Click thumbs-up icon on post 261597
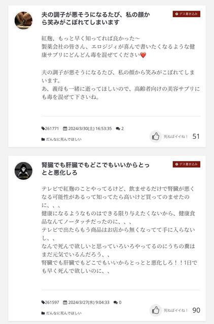214x324 pixels. [156, 310]
